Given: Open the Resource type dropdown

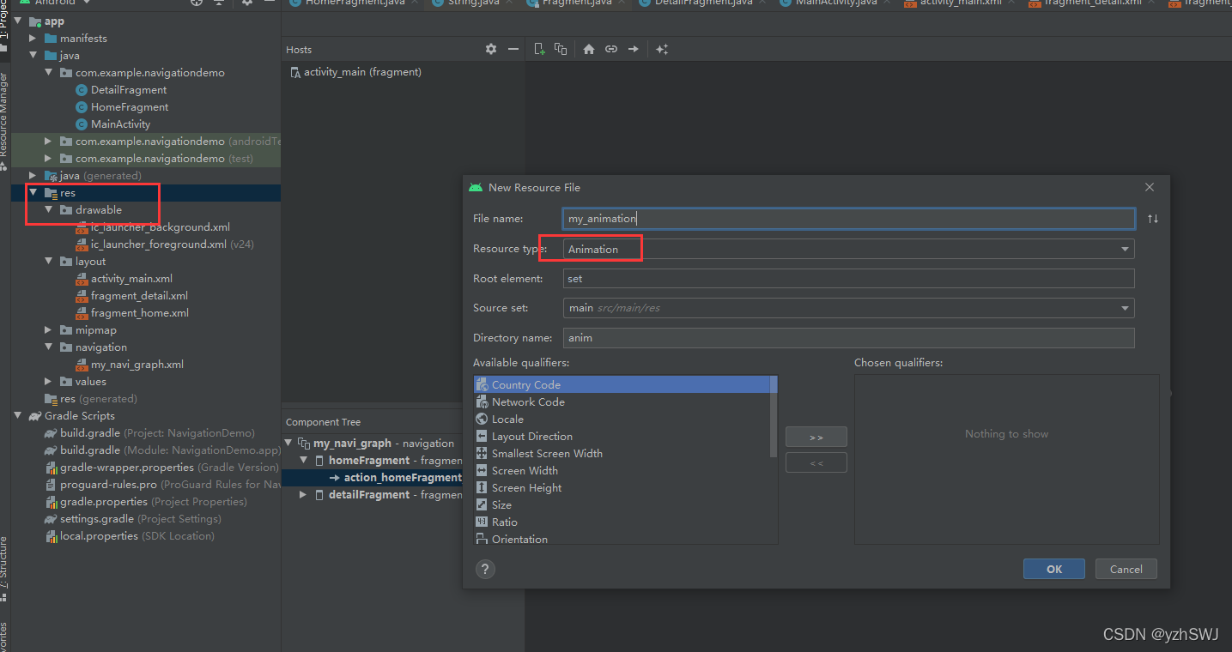Looking at the screenshot, I should (1124, 248).
